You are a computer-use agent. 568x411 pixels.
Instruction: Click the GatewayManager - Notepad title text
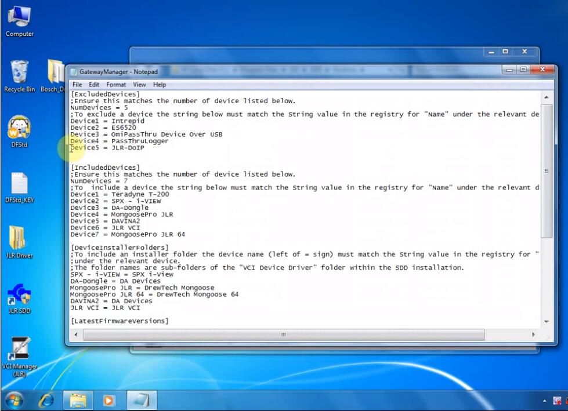(x=118, y=72)
